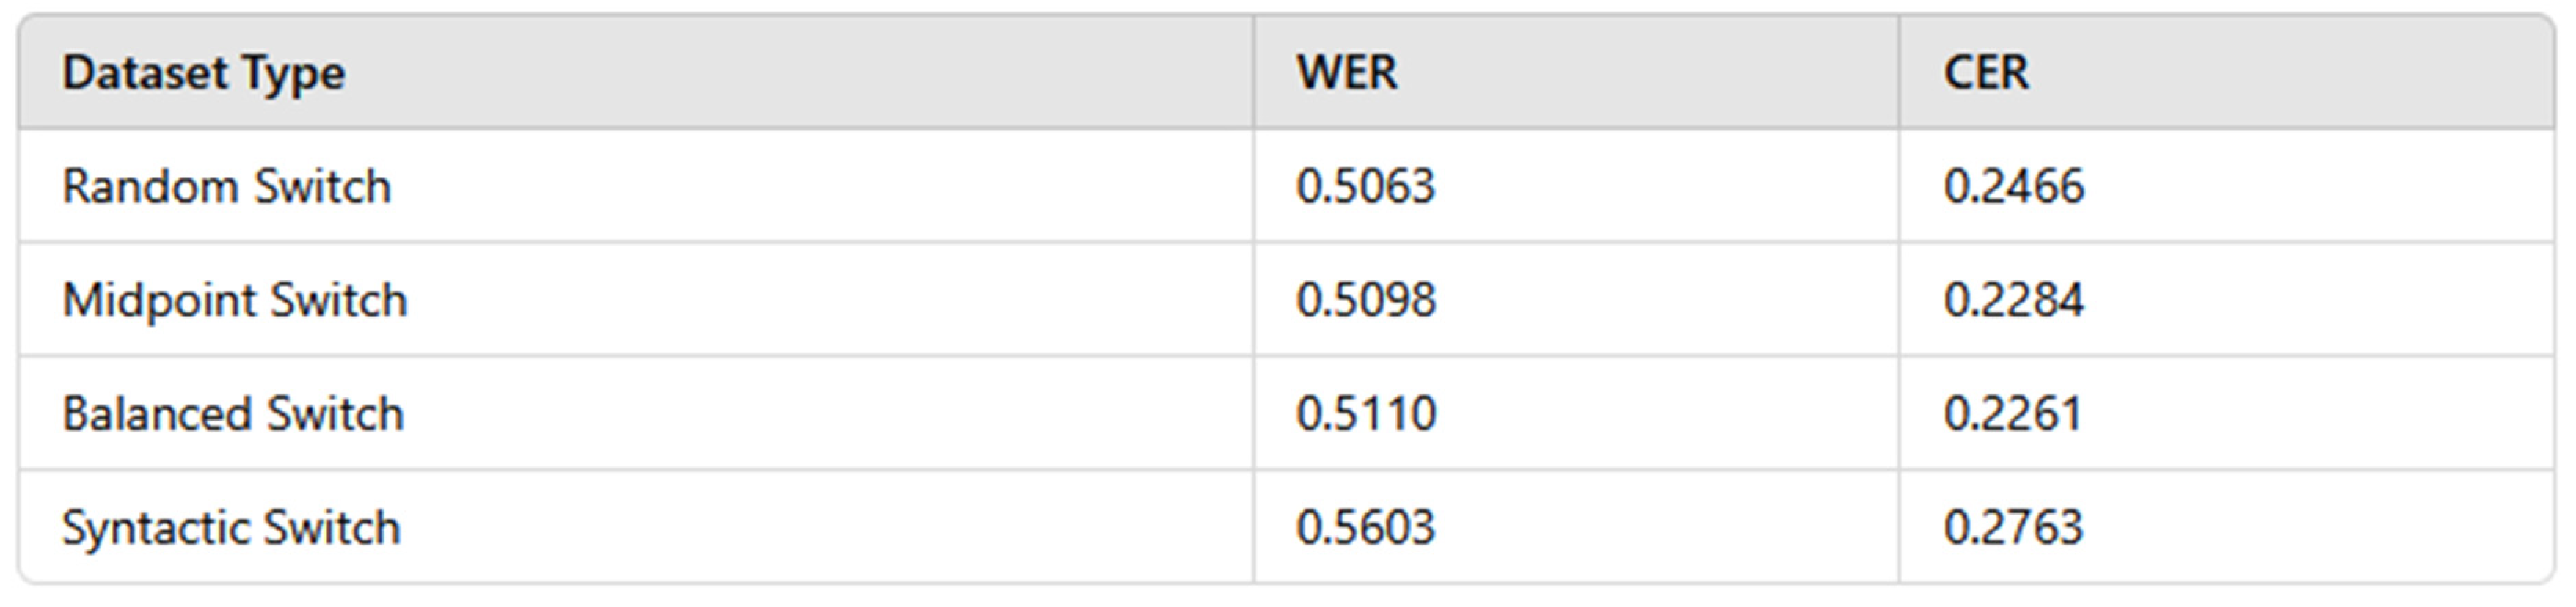Screen dimensions: 2576x607
Task: Click border line beneath the Dataset Type header
Action: (x=636, y=128)
